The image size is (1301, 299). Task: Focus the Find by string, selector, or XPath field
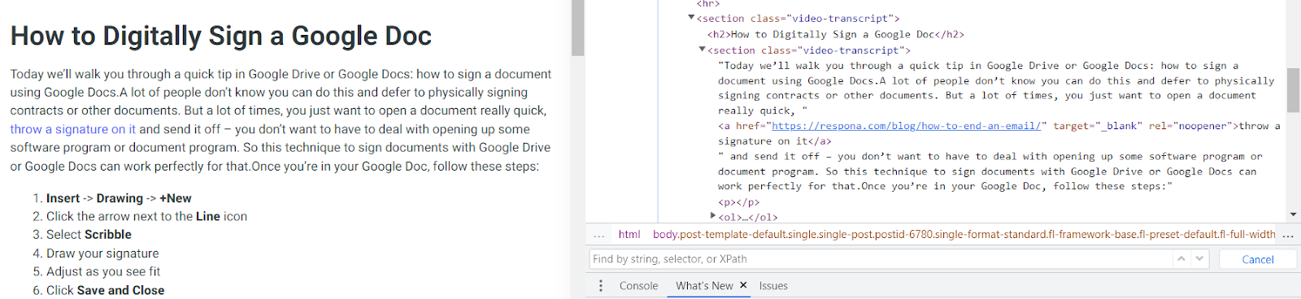tap(881, 259)
